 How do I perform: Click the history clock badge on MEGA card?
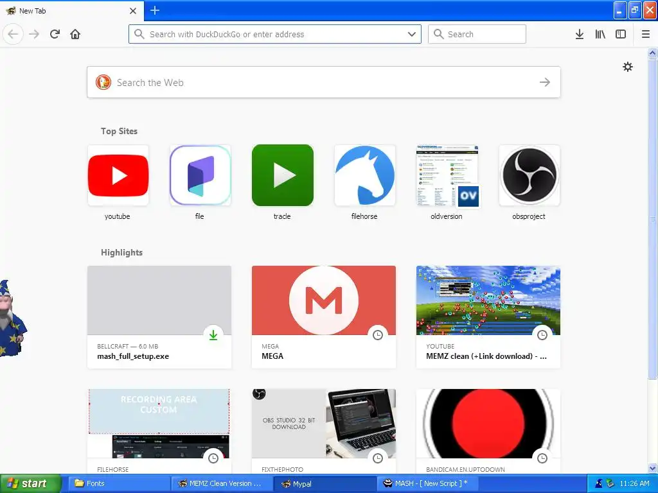(x=378, y=335)
